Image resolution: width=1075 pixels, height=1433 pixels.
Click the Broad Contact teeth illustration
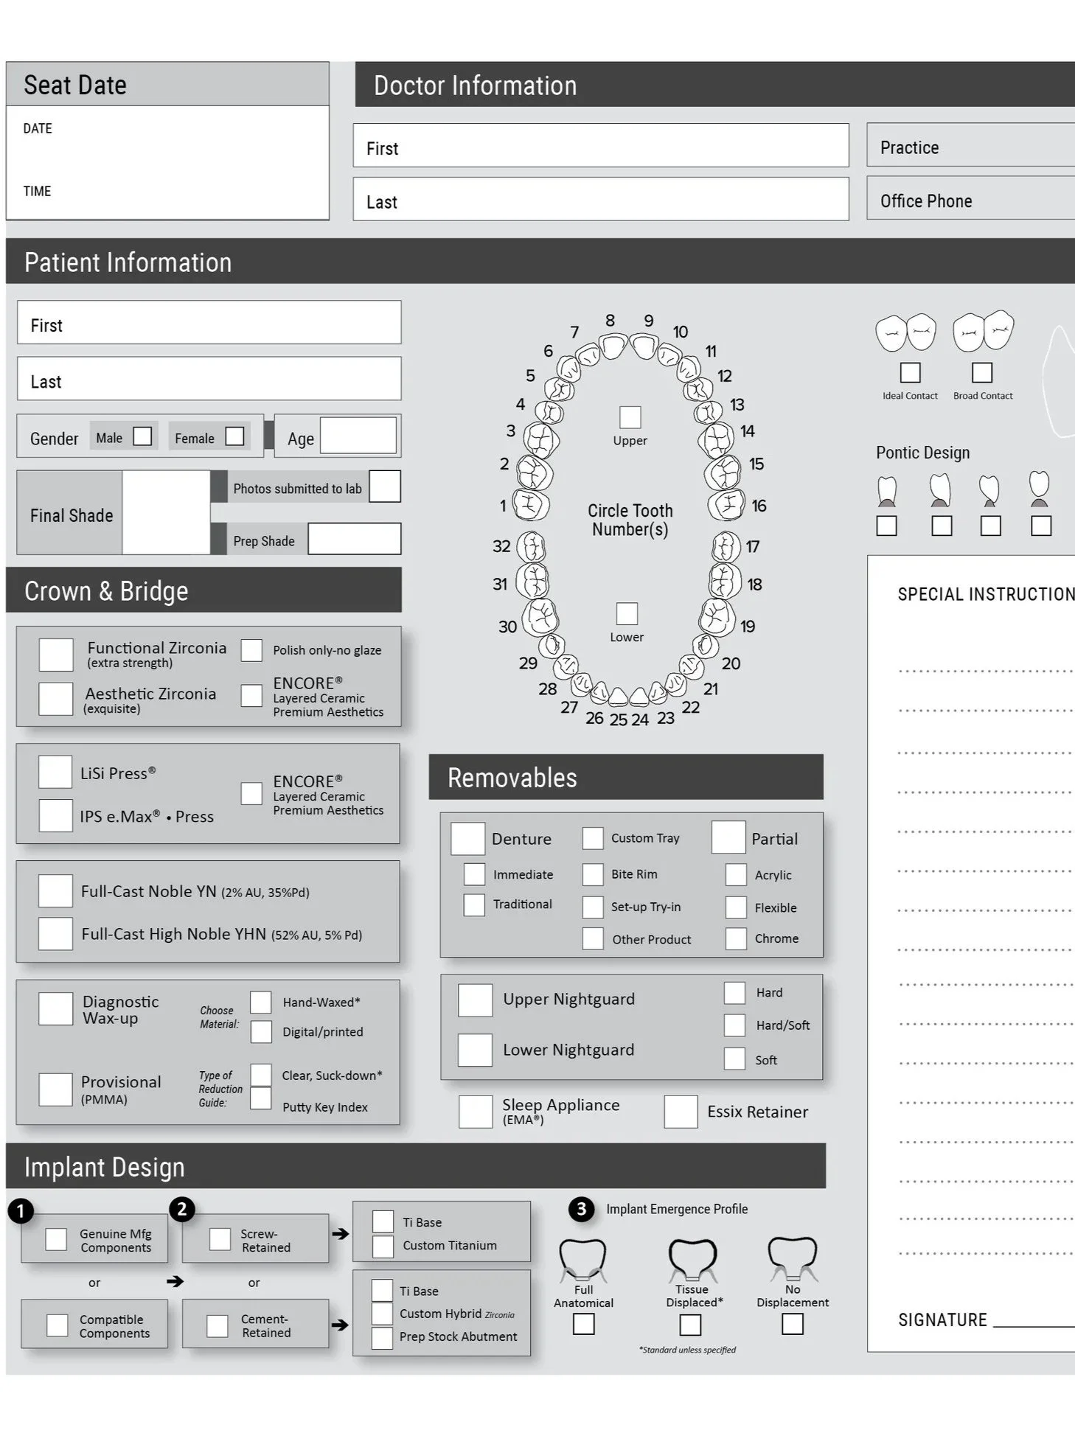click(x=983, y=331)
